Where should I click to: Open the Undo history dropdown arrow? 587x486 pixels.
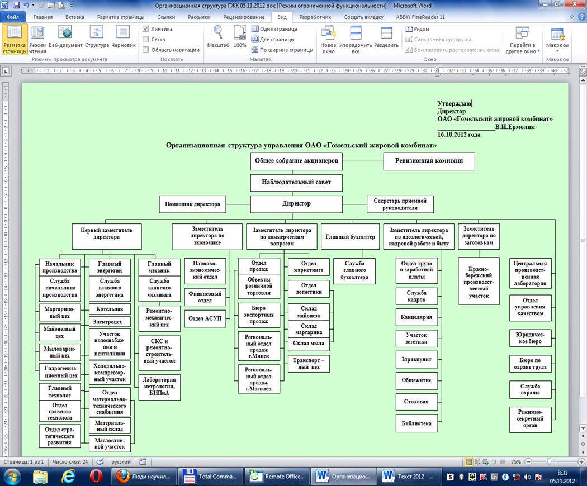click(x=34, y=5)
